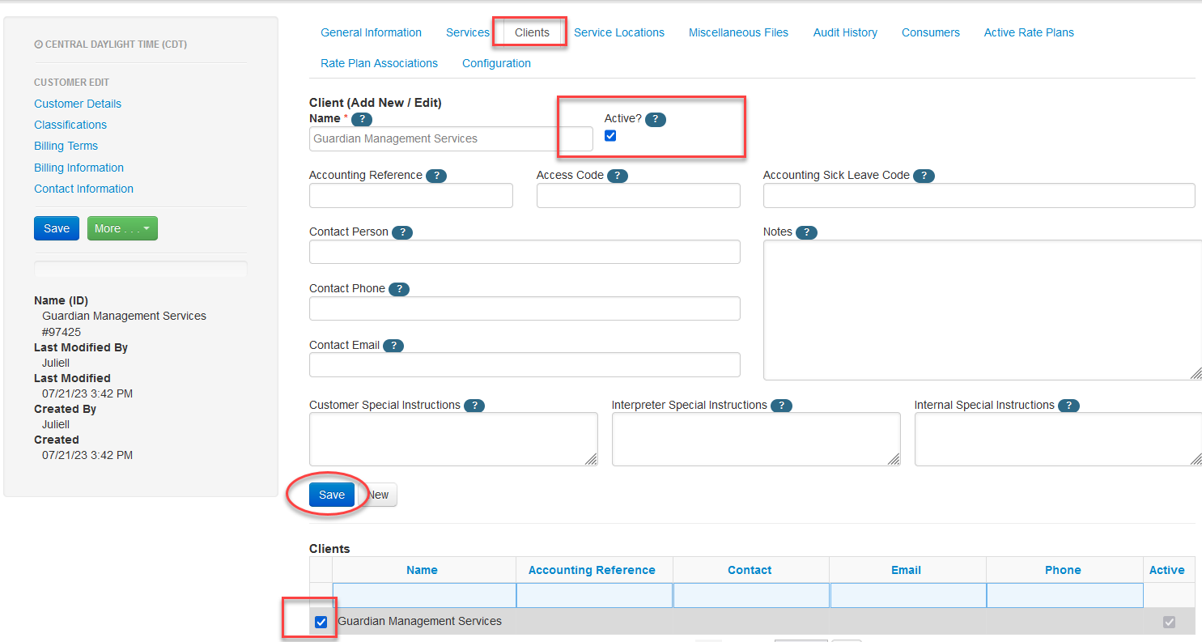Open help for Accounting Sick Leave Code
The image size is (1202, 642).
pyautogui.click(x=924, y=176)
